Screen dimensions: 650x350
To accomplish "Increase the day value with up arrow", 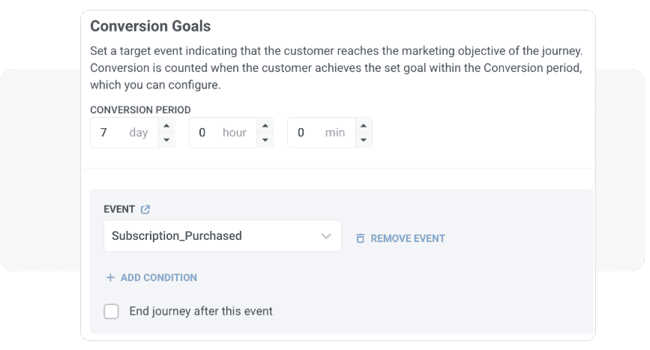I will point(166,126).
